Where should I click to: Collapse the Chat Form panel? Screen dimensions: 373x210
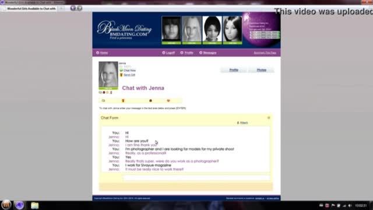pos(269,118)
